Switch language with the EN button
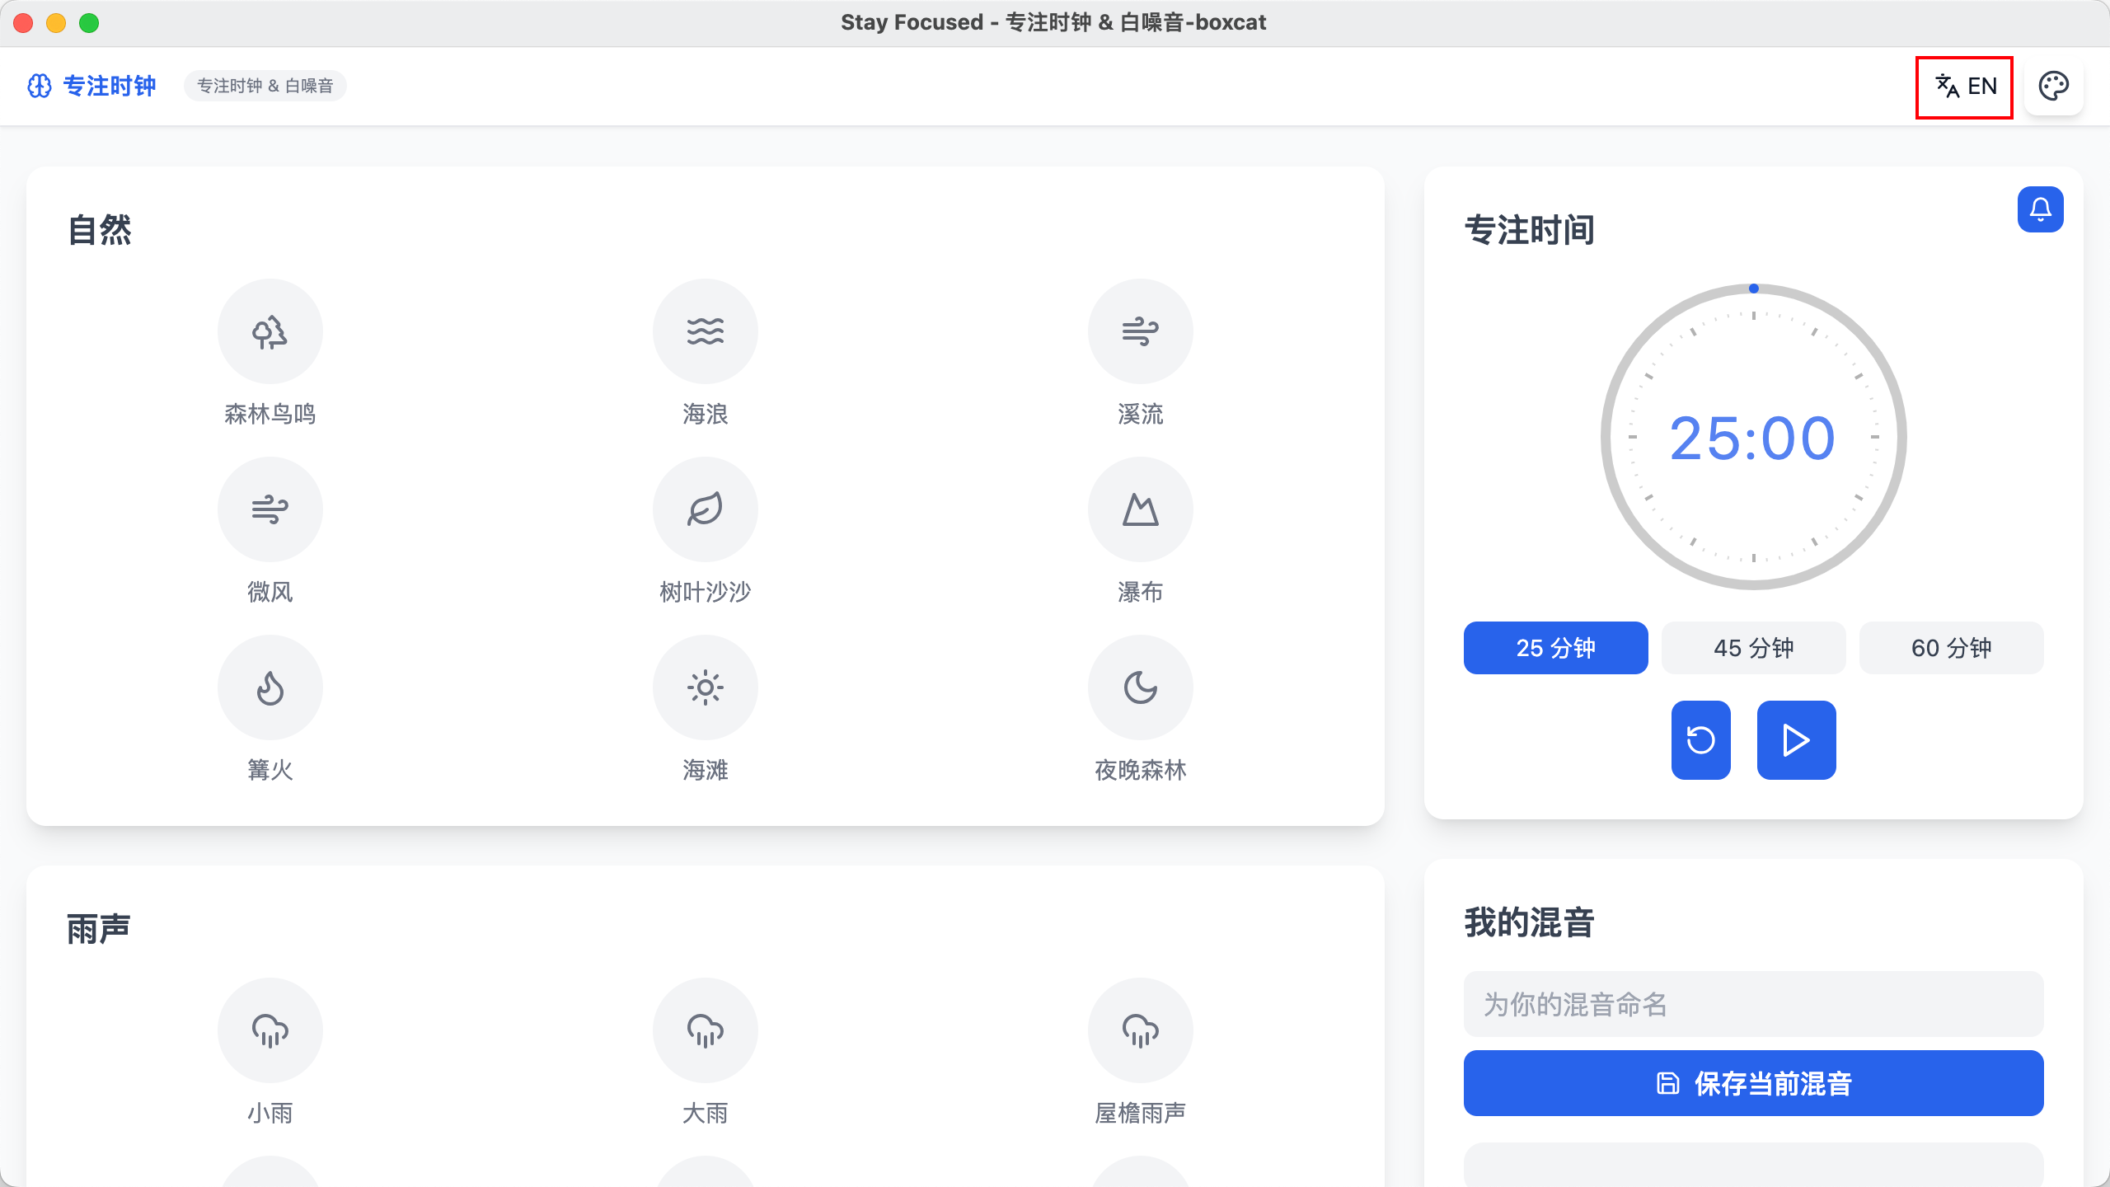2110x1187 pixels. click(x=1965, y=87)
